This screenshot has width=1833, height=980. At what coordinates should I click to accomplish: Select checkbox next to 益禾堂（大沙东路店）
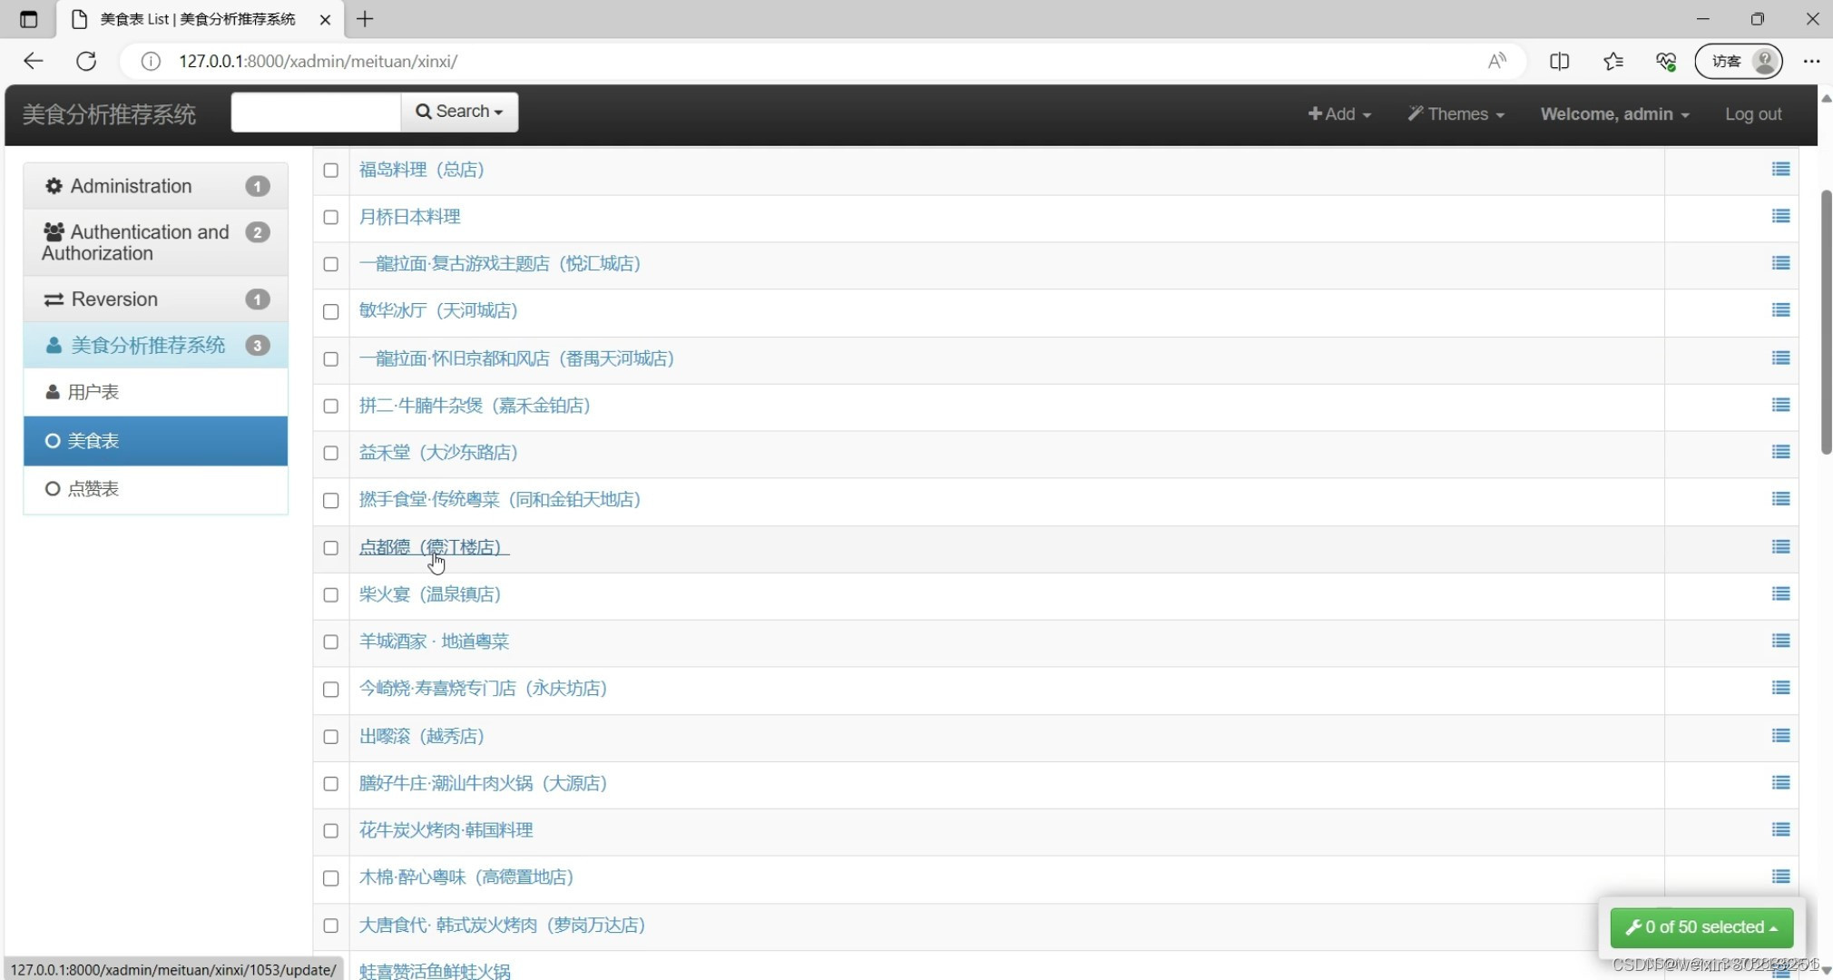(x=331, y=453)
